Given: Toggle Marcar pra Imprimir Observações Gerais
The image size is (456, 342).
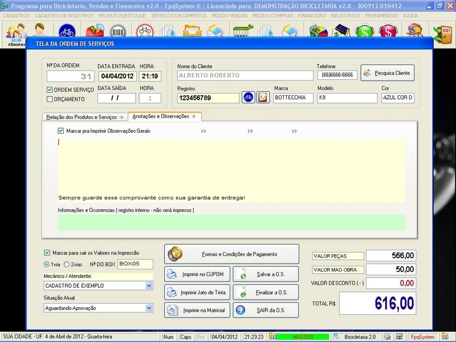Looking at the screenshot, I should (61, 131).
